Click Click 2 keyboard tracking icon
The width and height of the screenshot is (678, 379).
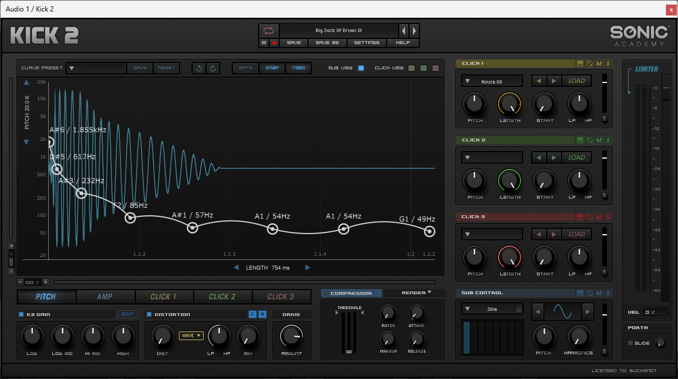[x=580, y=140]
